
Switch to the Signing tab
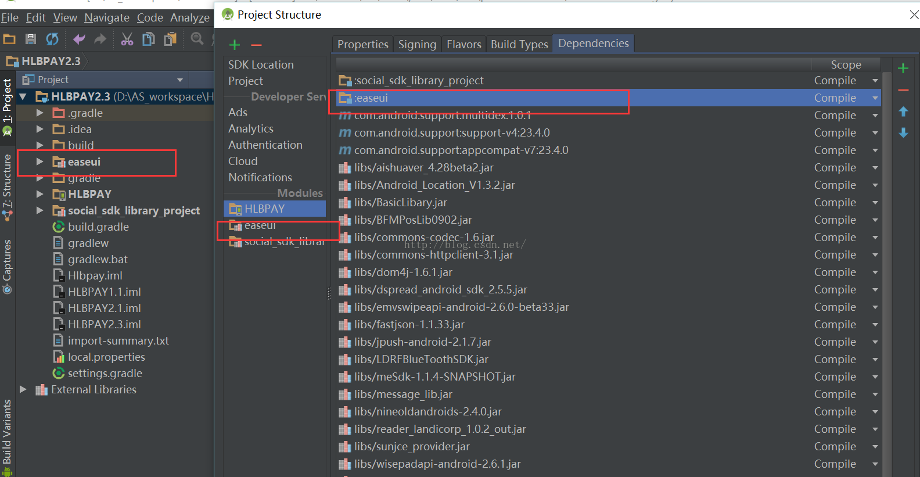417,44
